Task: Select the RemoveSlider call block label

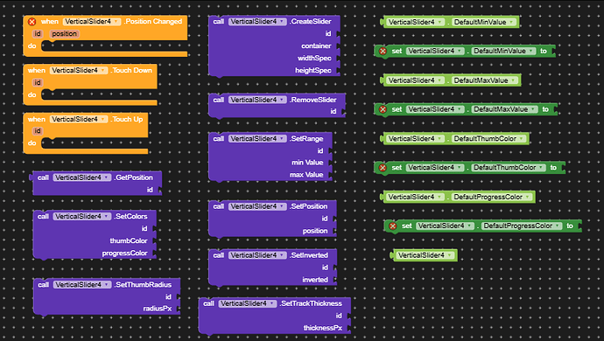Action: click(x=313, y=100)
